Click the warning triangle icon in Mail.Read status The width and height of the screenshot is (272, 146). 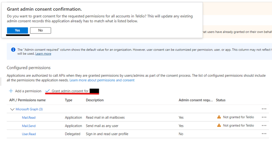point(219,117)
